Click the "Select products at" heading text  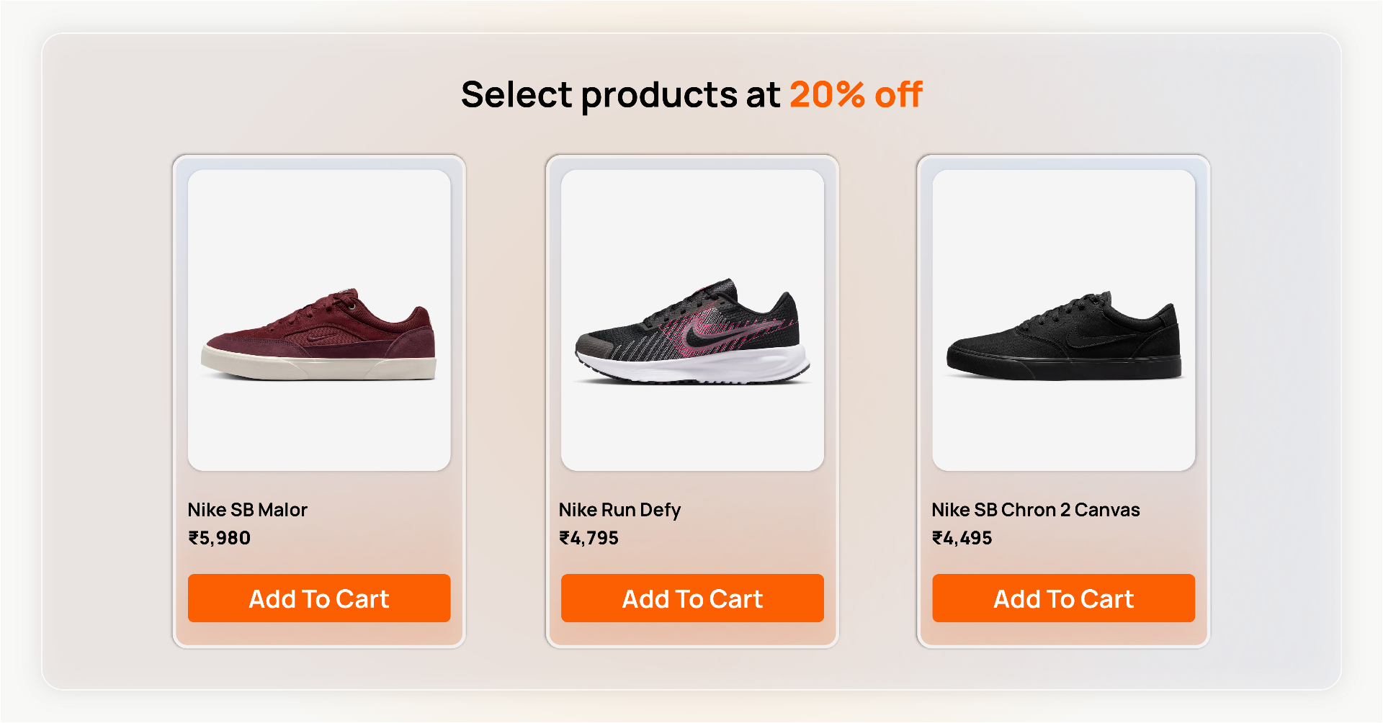(620, 94)
